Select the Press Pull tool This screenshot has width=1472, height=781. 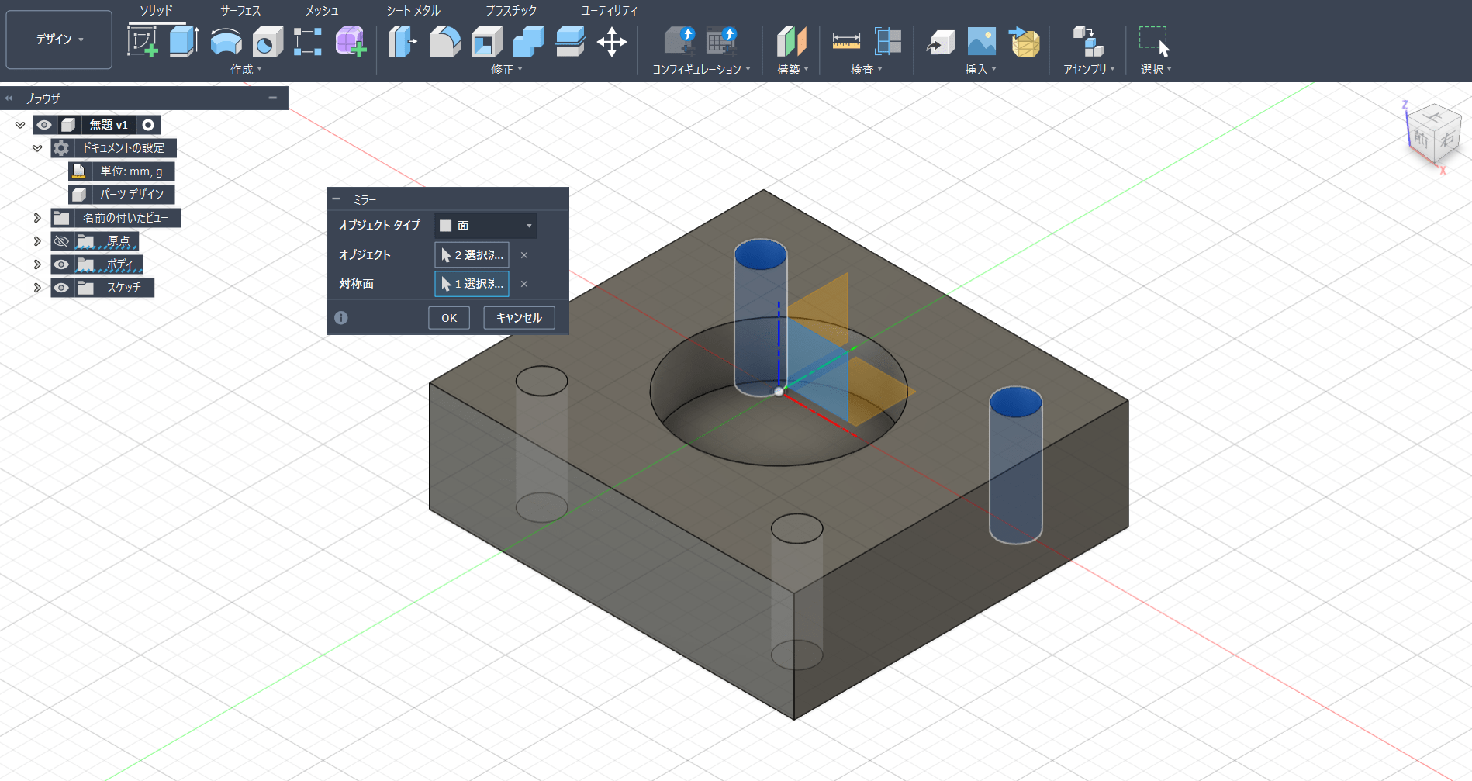(x=403, y=42)
